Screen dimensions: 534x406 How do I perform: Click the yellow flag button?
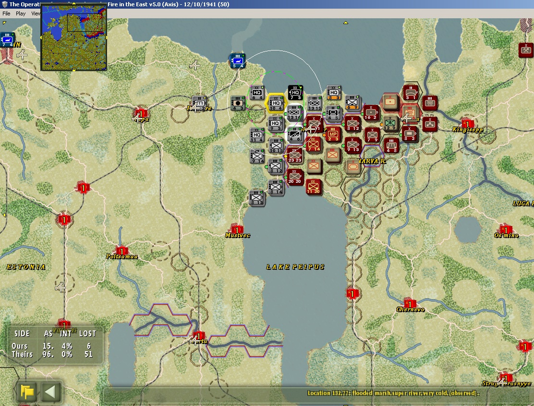pos(27,392)
